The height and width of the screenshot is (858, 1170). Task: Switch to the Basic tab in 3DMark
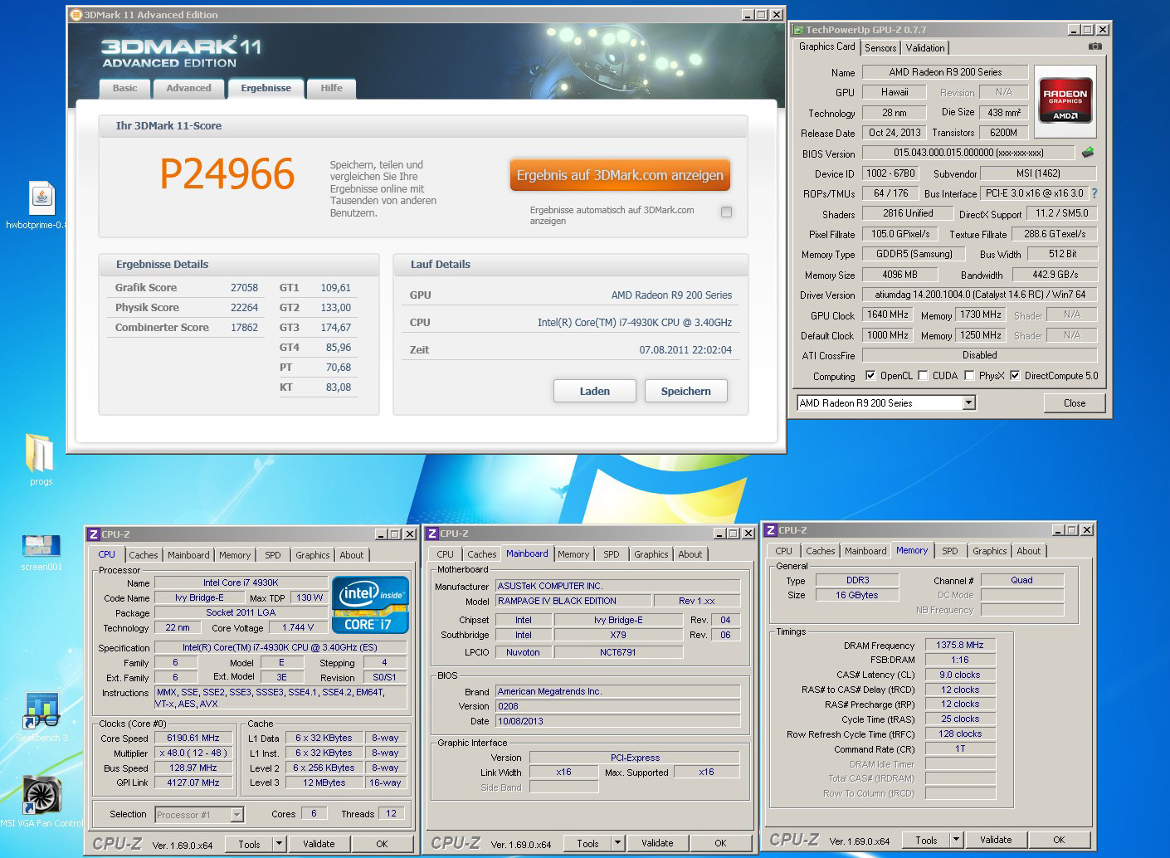pos(125,88)
